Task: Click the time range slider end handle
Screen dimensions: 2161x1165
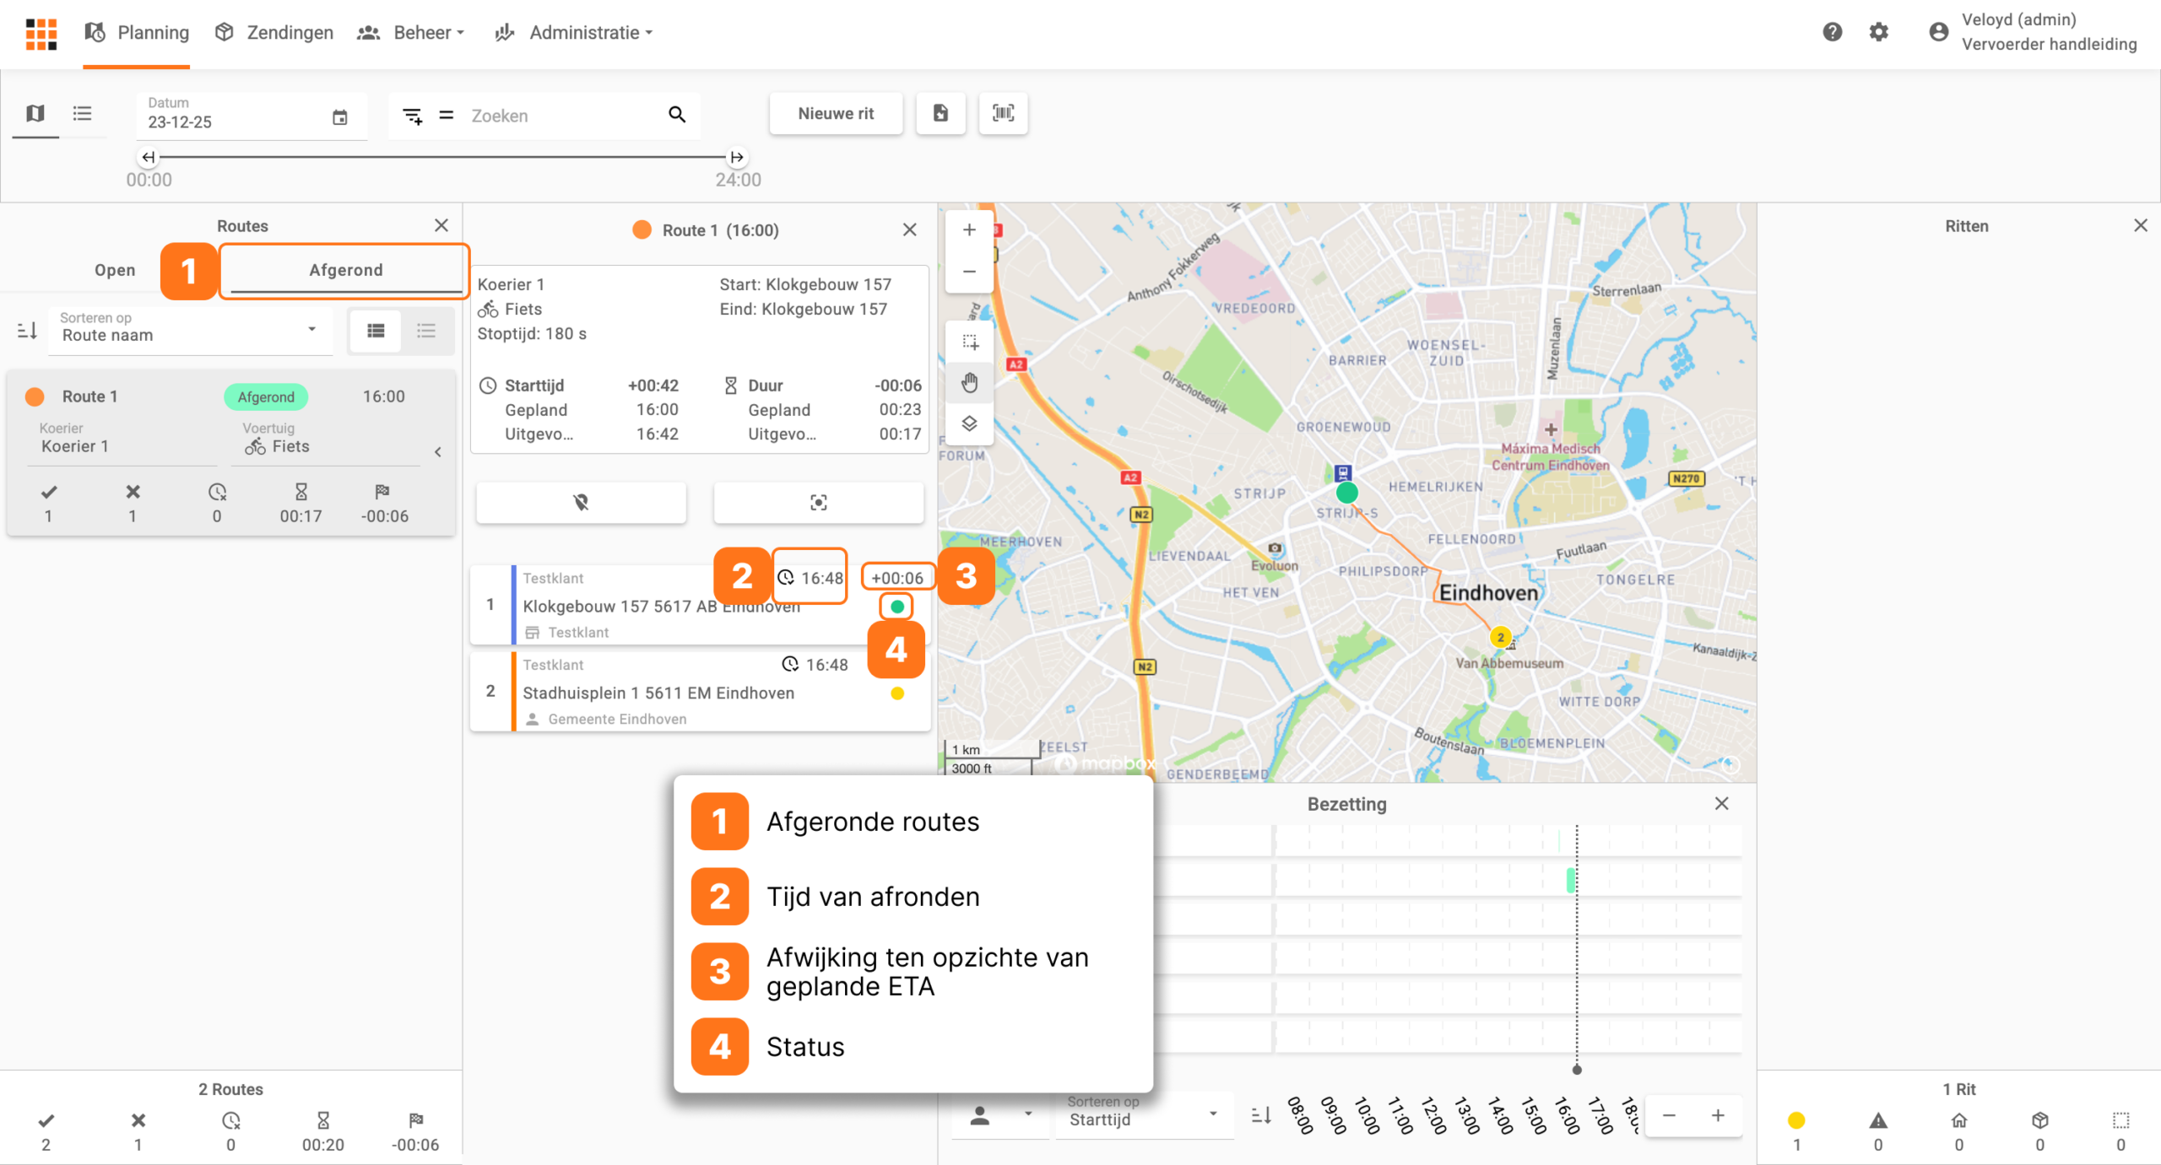Action: click(x=736, y=157)
